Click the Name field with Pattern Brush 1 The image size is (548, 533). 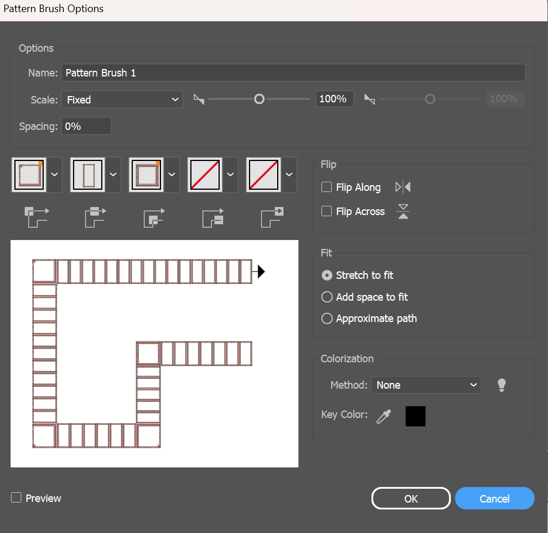pos(293,73)
